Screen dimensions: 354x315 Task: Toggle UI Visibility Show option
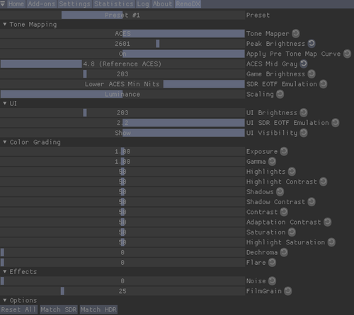point(122,133)
